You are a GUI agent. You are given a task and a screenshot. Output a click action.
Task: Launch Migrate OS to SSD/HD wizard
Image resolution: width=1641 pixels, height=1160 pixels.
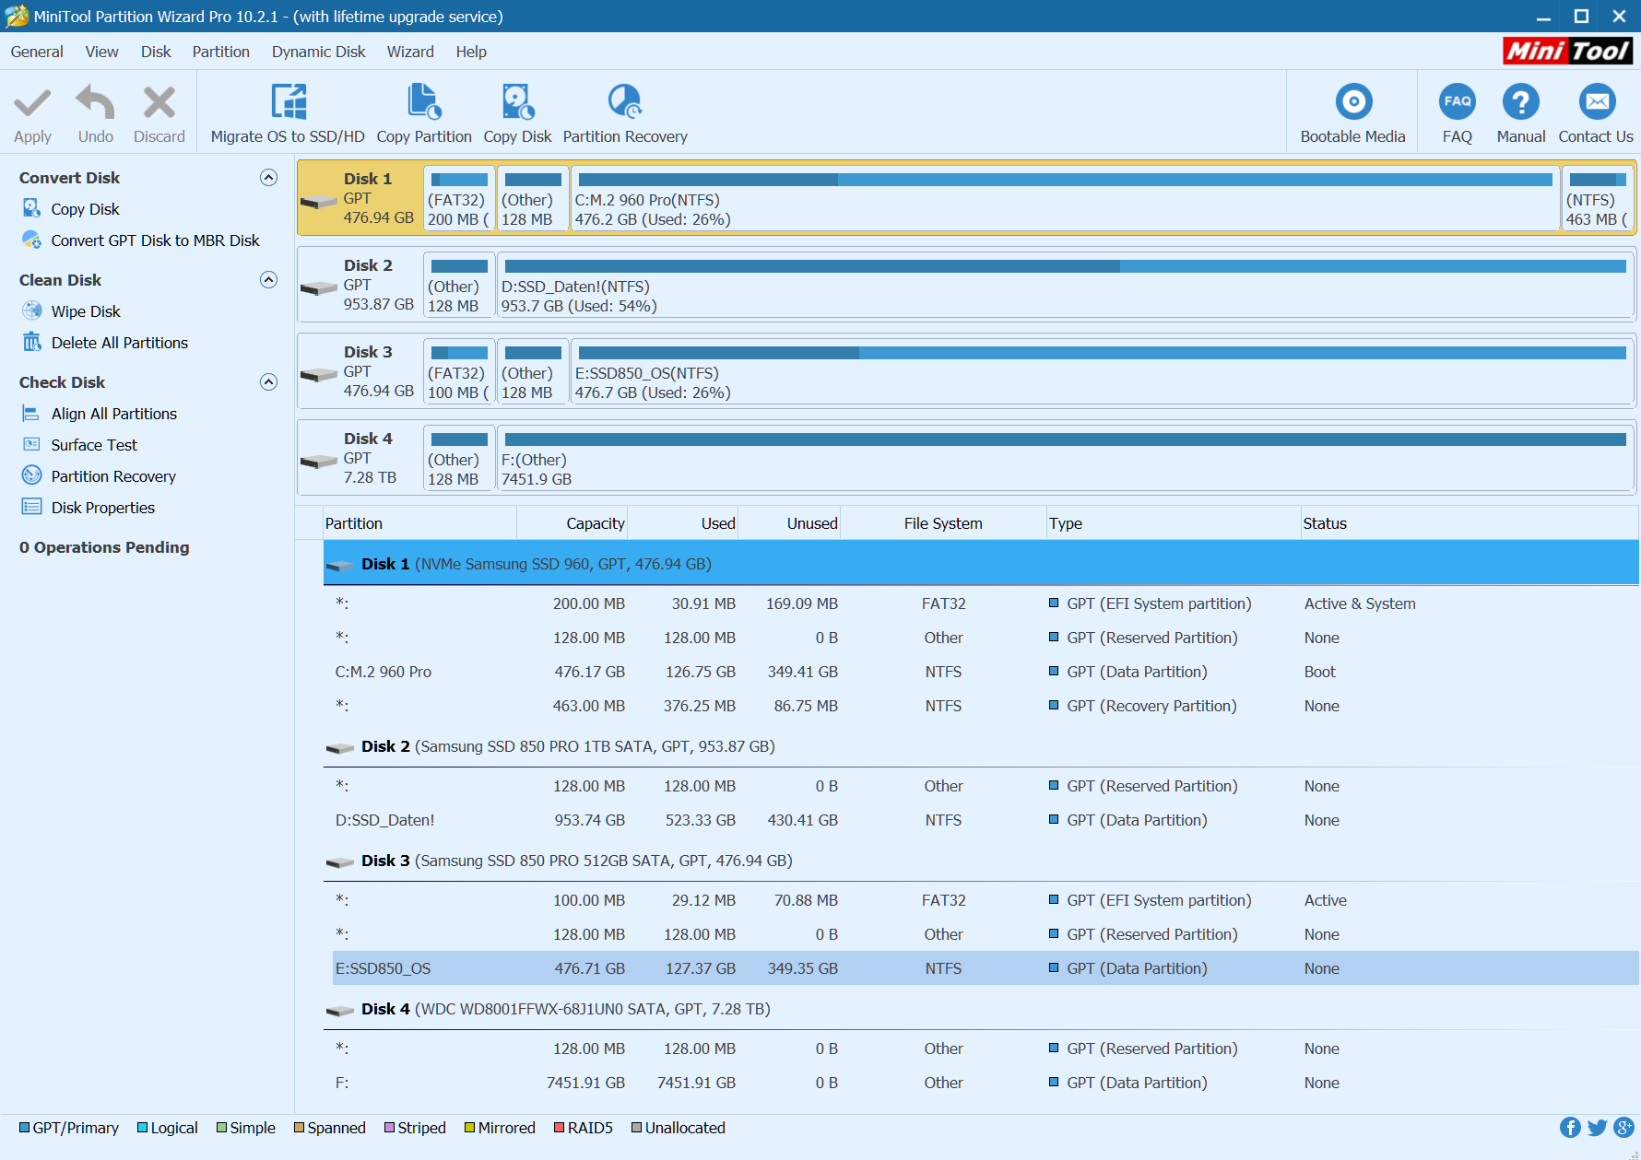pyautogui.click(x=288, y=114)
